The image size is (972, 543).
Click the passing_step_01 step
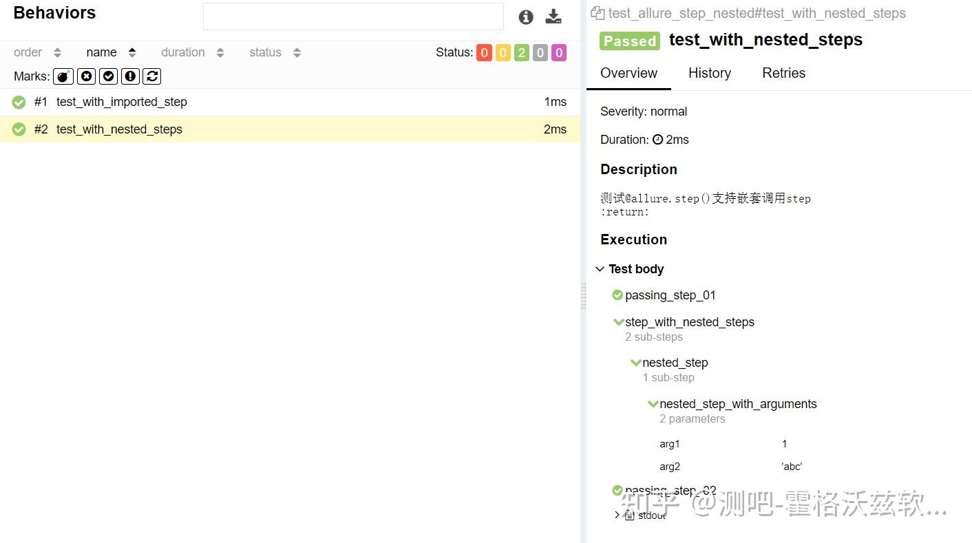click(x=664, y=295)
